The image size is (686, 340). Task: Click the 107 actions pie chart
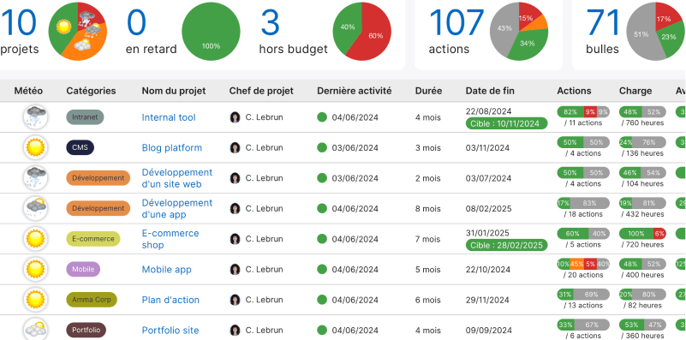click(519, 31)
